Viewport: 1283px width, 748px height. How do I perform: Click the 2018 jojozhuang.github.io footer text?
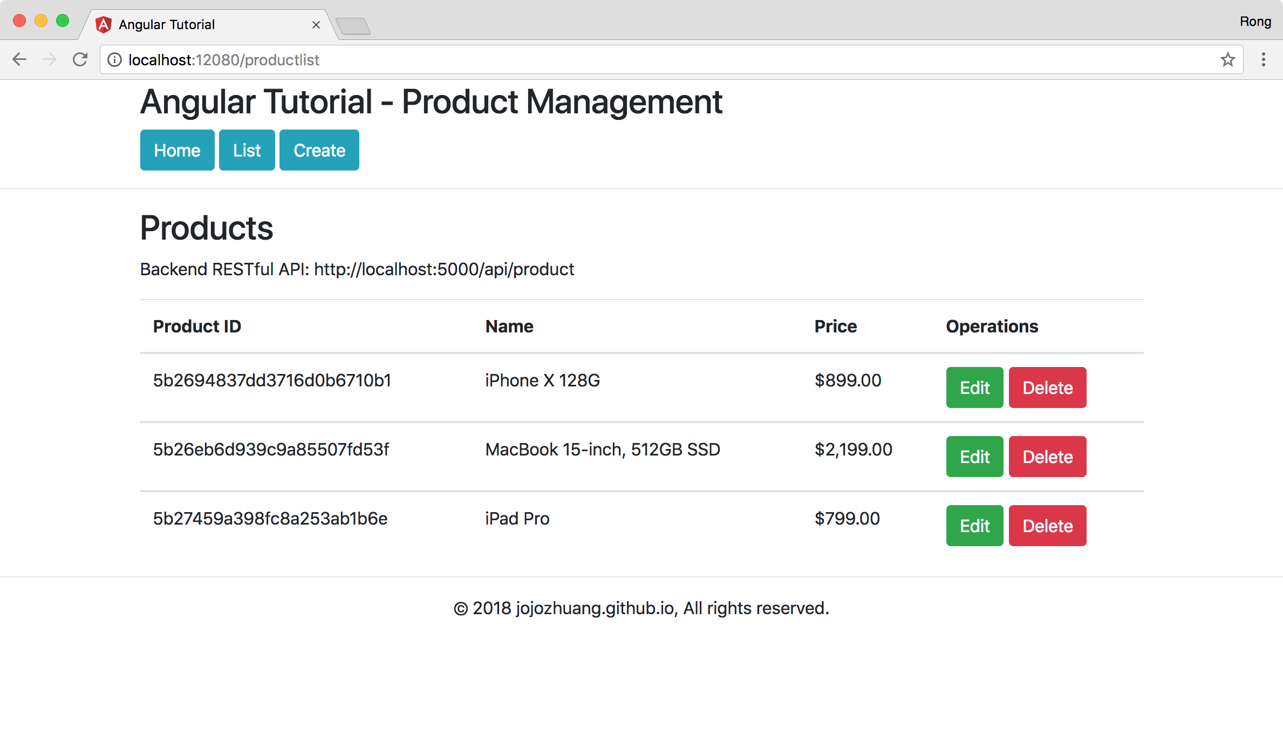pyautogui.click(x=641, y=608)
